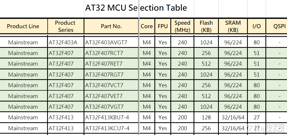Select the AT32F403AVGT7 part number cell
Screen dimensions: 287x135
[111, 42]
